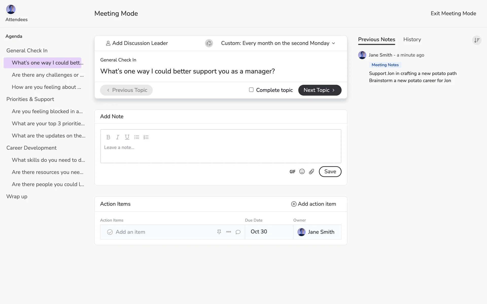Open the meeting recurrence dropdown
This screenshot has height=304, width=487.
[x=278, y=43]
